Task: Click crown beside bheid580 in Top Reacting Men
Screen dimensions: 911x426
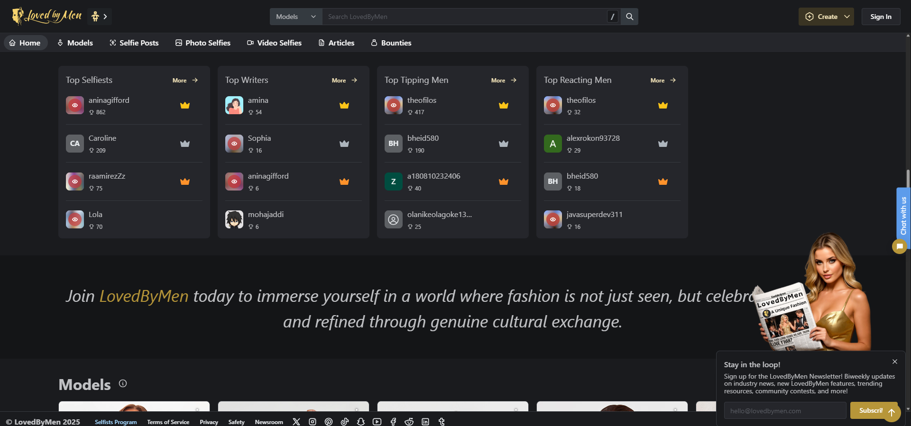Action: [x=663, y=181]
